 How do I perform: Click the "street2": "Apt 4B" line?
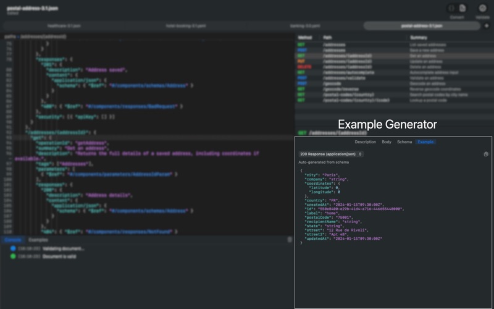pos(327,235)
